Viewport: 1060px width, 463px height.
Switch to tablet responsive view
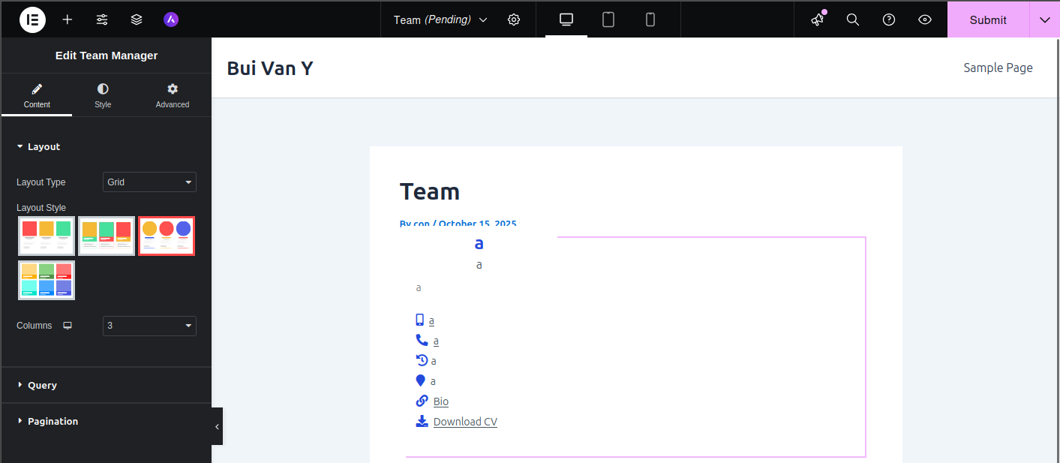(608, 20)
